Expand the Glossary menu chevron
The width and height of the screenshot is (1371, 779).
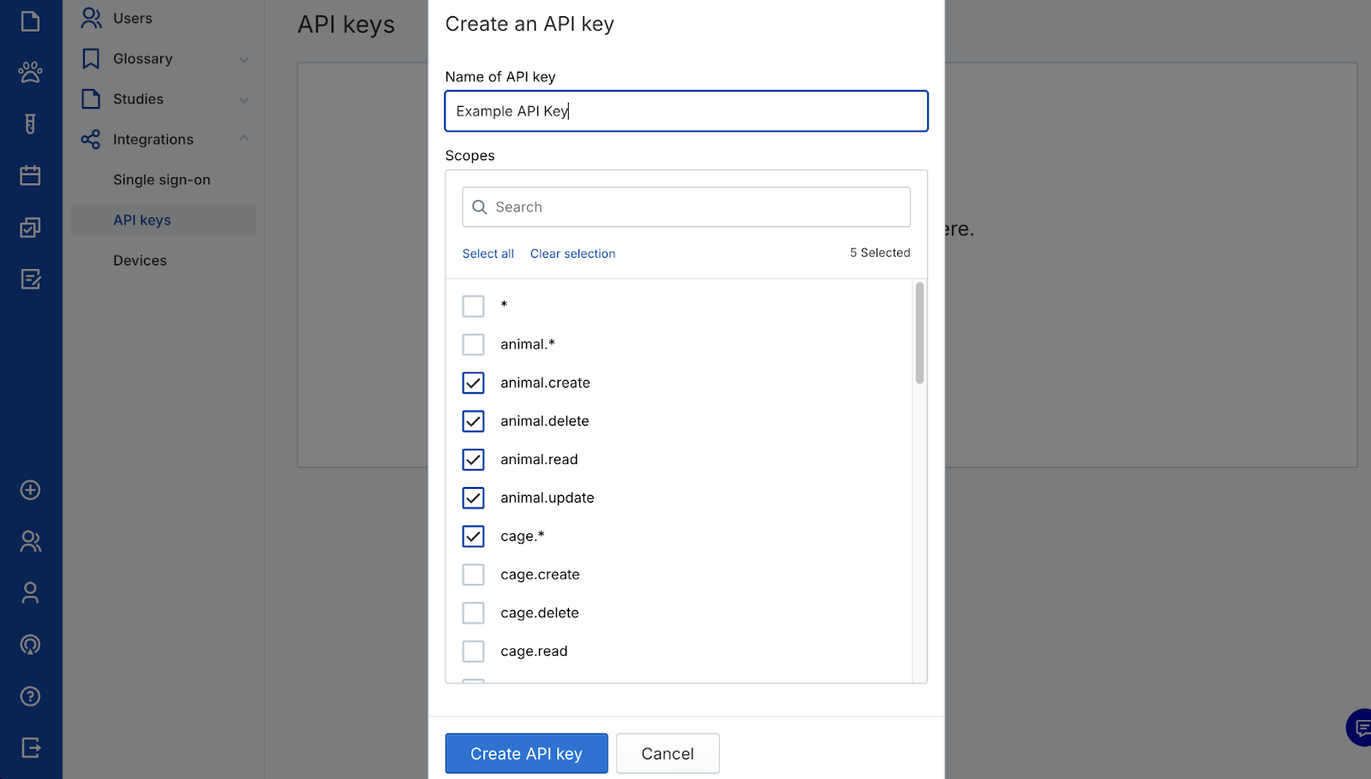pos(244,59)
